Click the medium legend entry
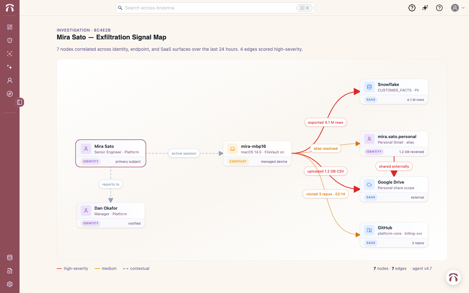 106,269
